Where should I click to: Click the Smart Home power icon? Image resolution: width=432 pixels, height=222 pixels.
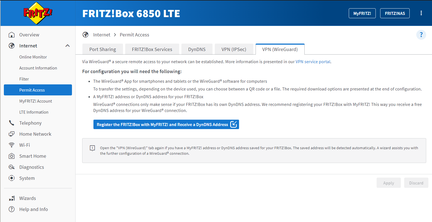12,156
